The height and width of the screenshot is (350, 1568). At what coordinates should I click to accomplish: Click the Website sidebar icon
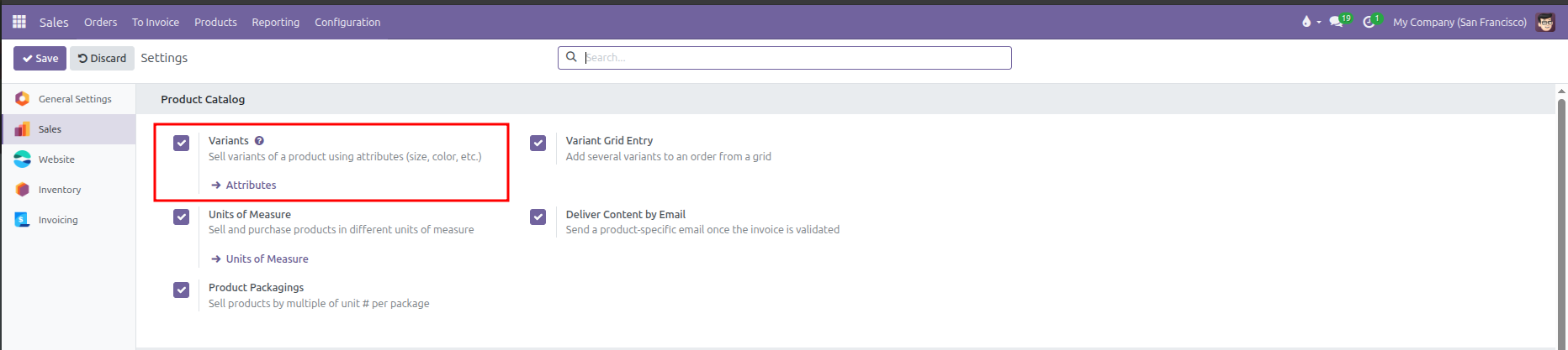click(x=23, y=159)
